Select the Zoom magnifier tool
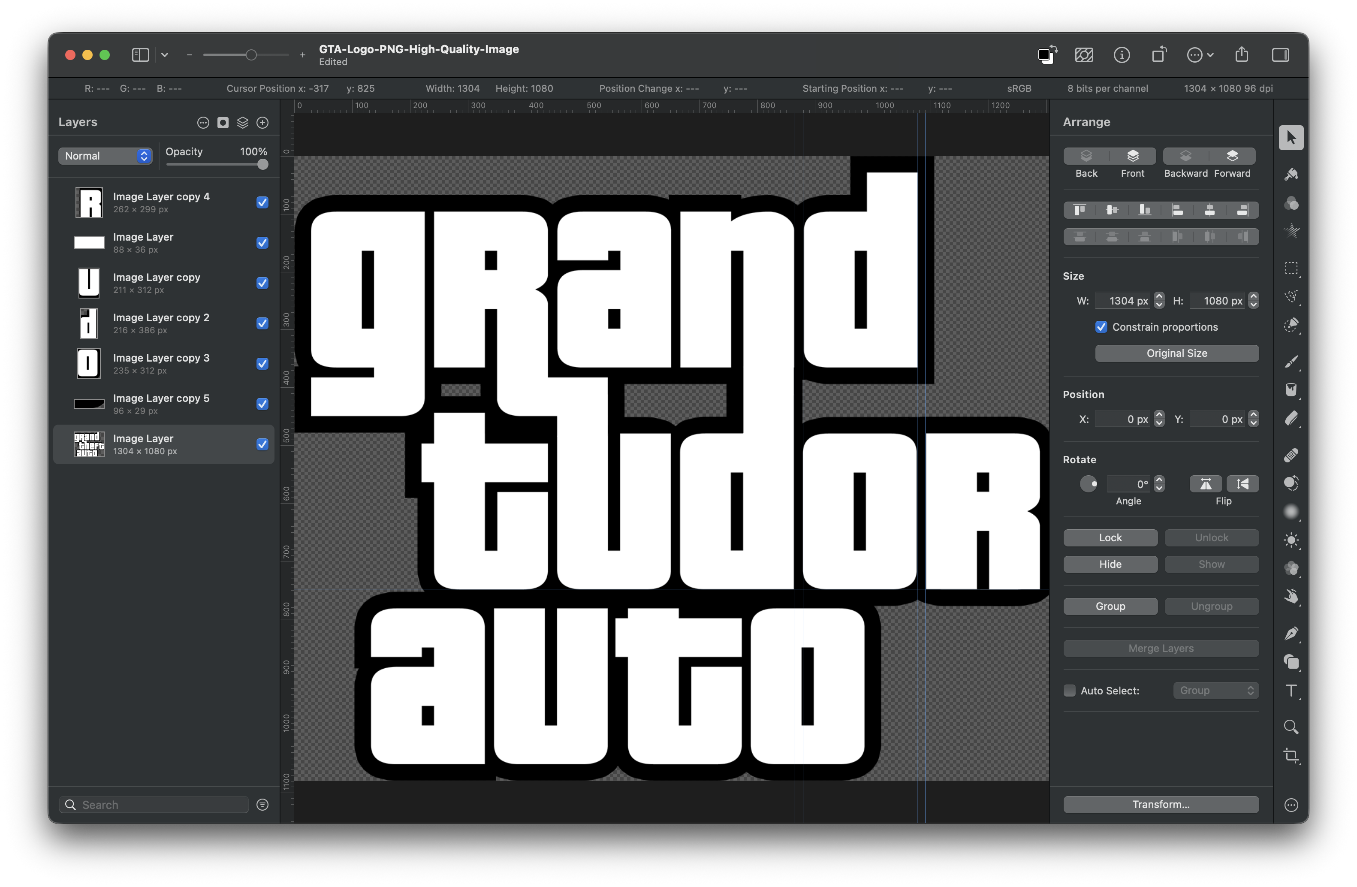This screenshot has width=1357, height=887. click(x=1291, y=727)
